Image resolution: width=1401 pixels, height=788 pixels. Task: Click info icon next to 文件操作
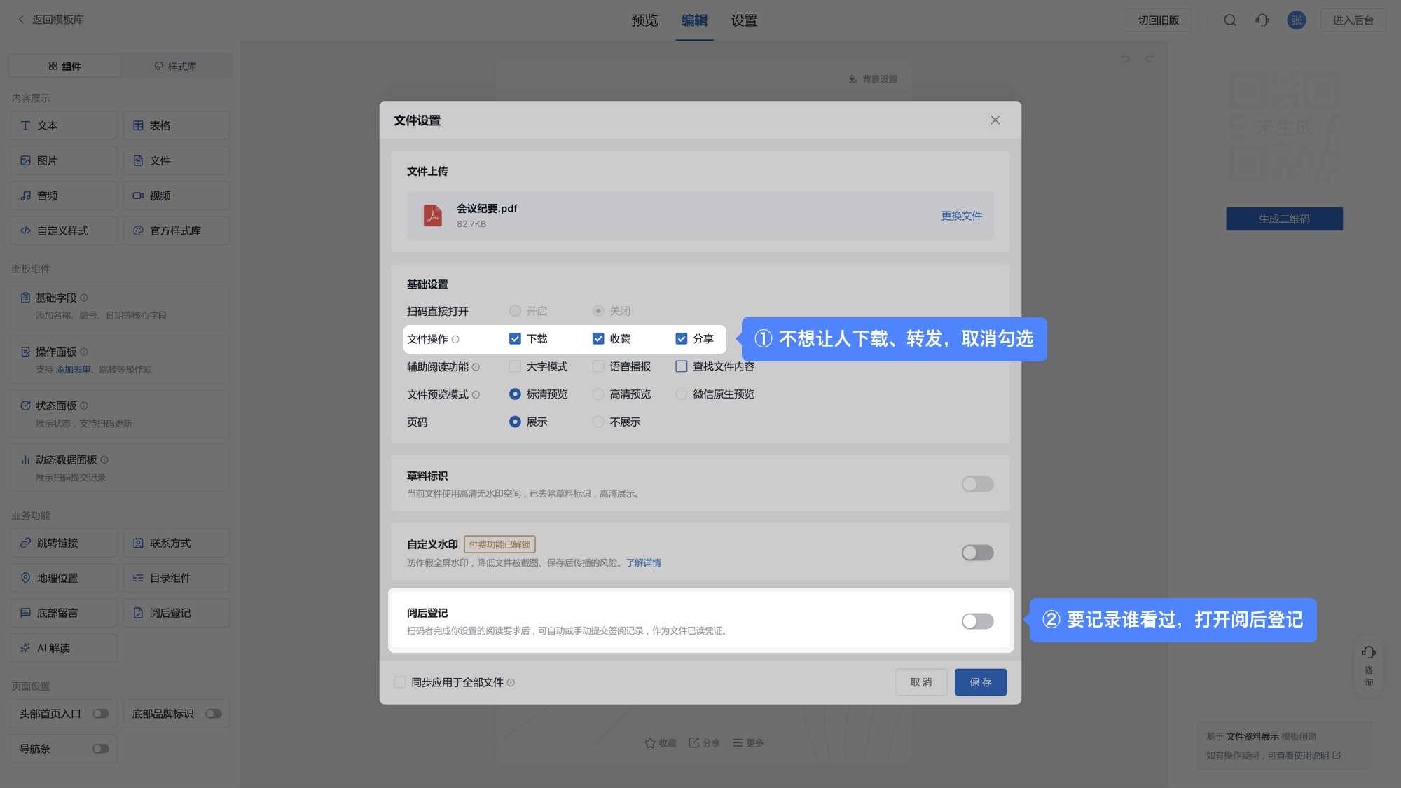pyautogui.click(x=455, y=340)
